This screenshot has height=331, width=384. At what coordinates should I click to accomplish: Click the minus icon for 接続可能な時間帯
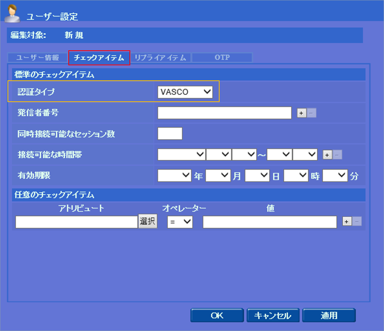pyautogui.click(x=337, y=155)
